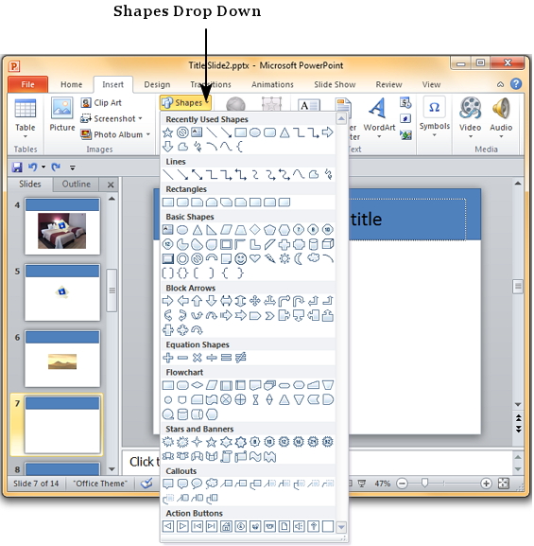Viewport: 534px width, 546px height.
Task: Select the Sound action button
Action: click(x=299, y=526)
